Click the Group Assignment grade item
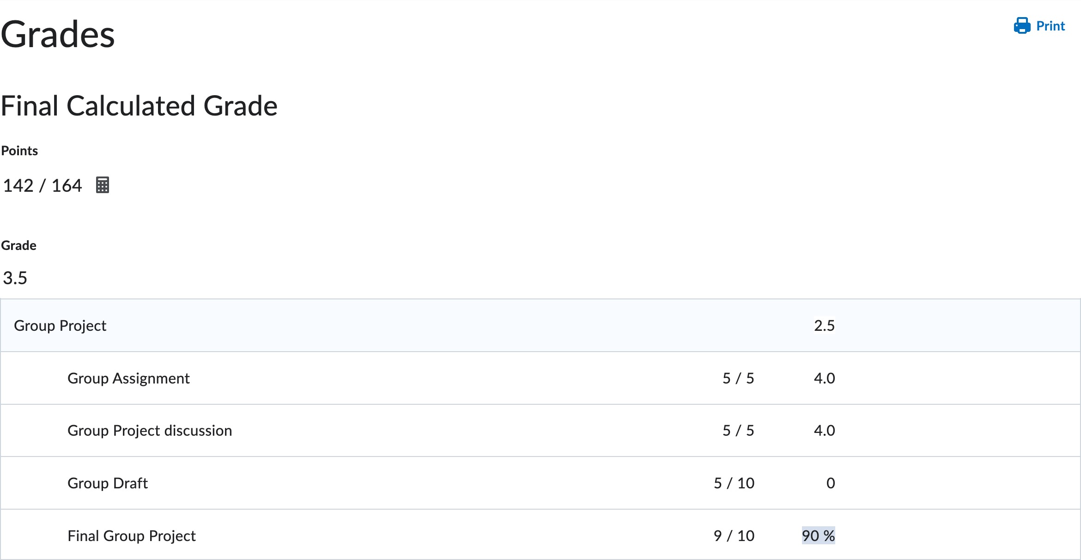The image size is (1081, 560). [128, 378]
